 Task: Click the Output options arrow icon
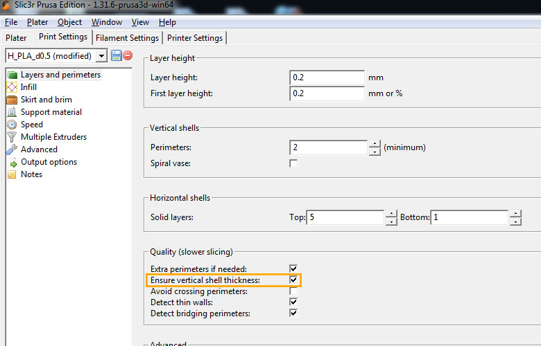[x=13, y=163]
